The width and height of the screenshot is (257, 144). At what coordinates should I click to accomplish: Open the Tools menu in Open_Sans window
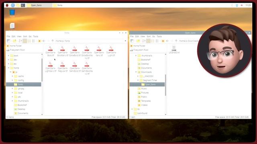pos(159,36)
